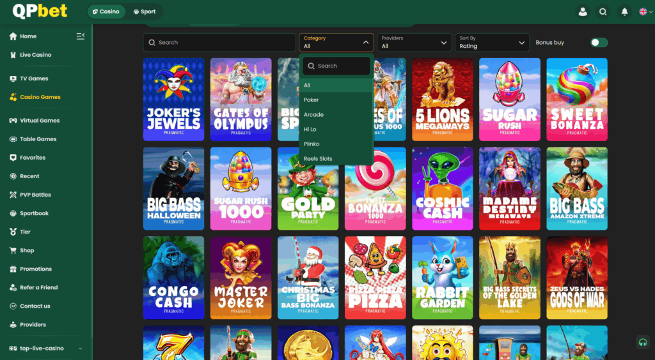Select Hi Lo category option
Screen dimensions: 655x360
point(336,129)
